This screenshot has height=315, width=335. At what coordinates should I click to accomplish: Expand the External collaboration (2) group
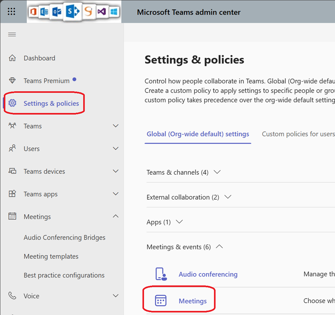[228, 197]
